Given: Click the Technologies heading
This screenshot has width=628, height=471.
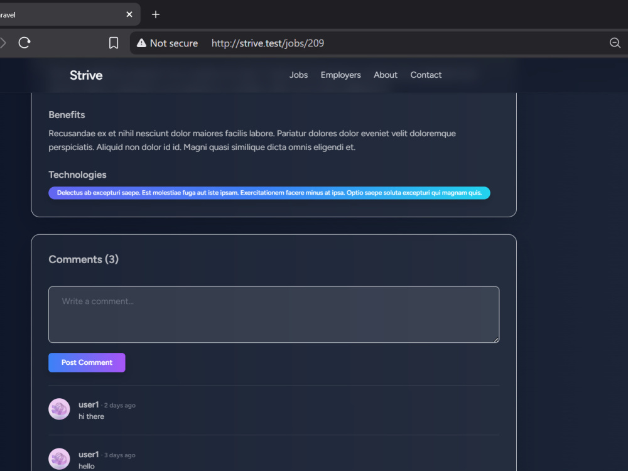Looking at the screenshot, I should tap(77, 175).
